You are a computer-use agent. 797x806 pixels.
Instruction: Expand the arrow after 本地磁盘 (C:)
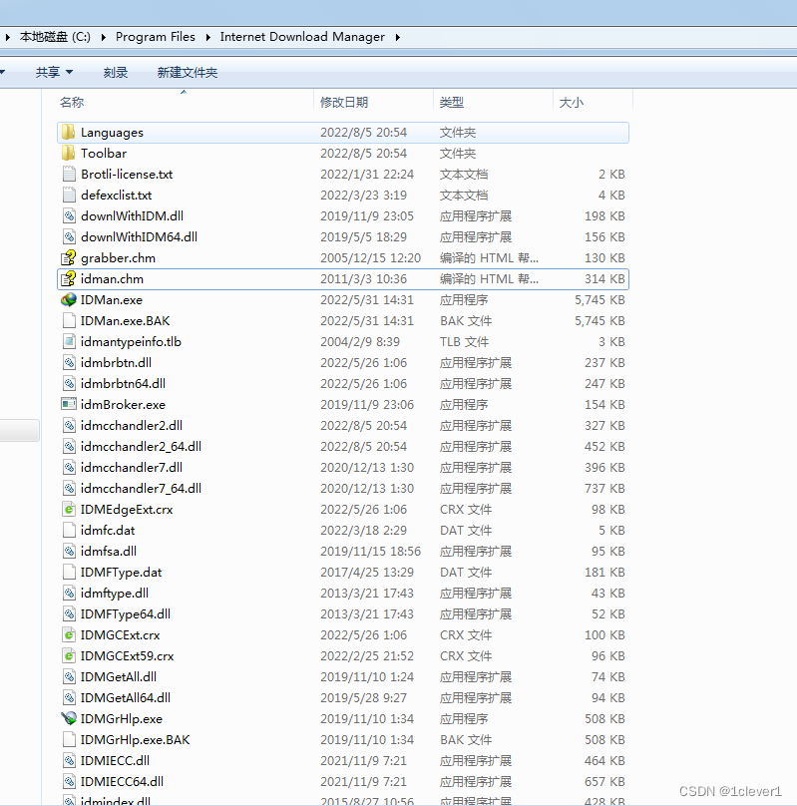104,37
